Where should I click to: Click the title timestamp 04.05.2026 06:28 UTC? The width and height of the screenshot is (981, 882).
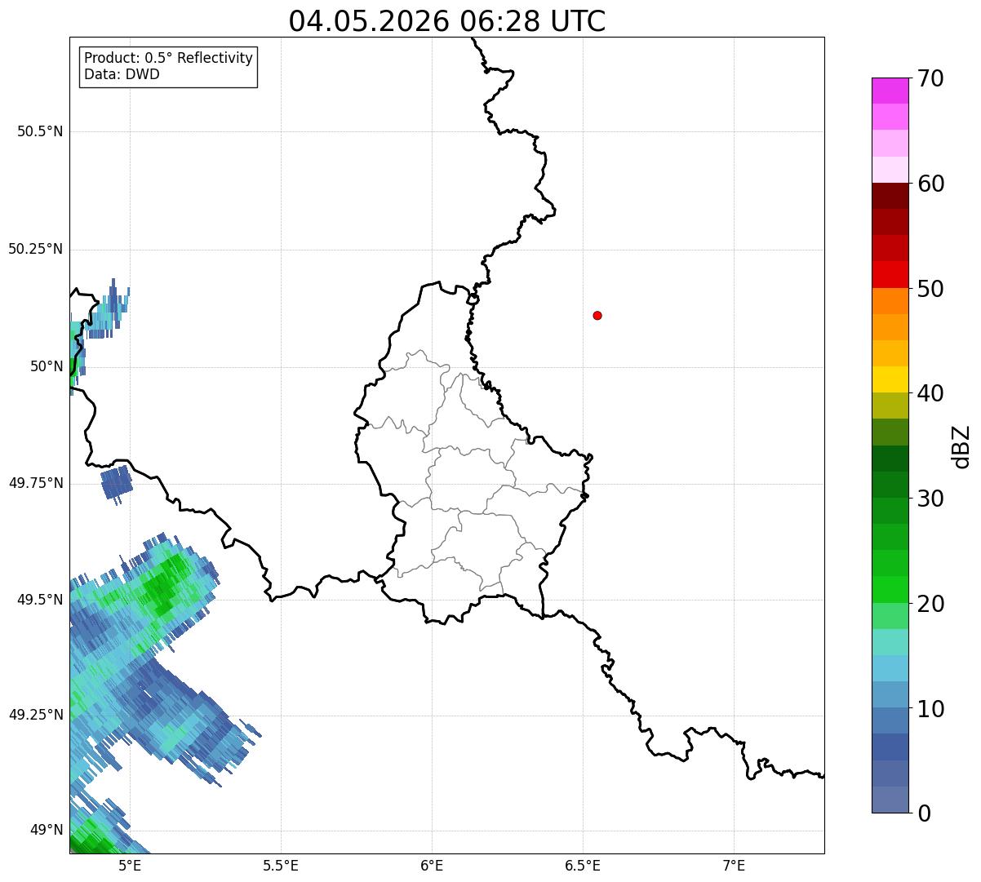click(447, 21)
